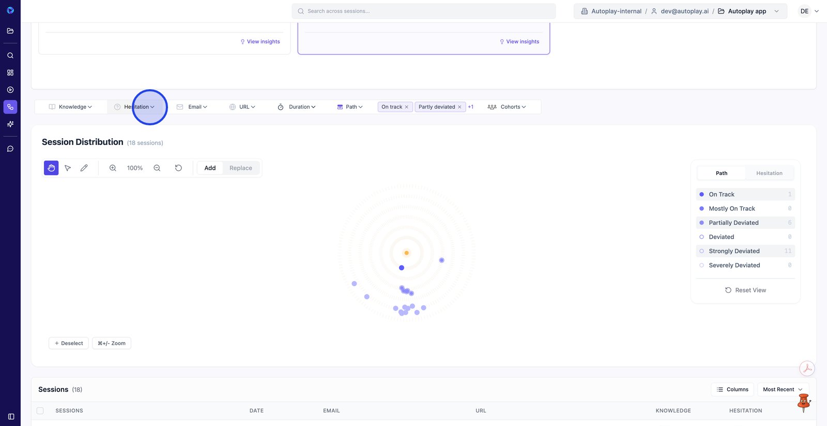Open the search icon in left sidebar
The width and height of the screenshot is (827, 426).
tap(10, 56)
